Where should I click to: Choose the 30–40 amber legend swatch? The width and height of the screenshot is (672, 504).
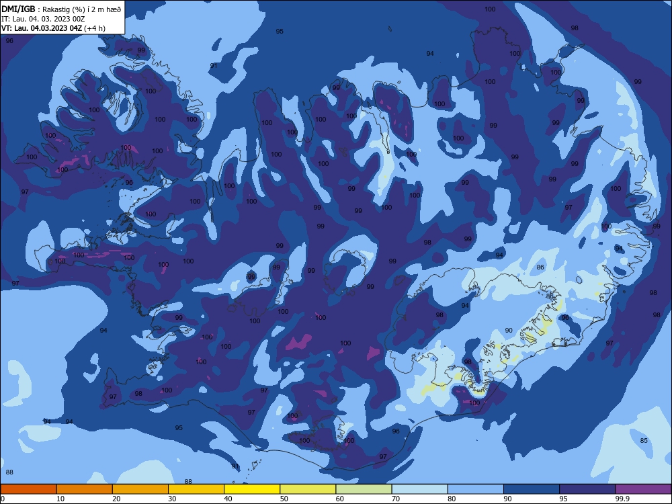196,489
